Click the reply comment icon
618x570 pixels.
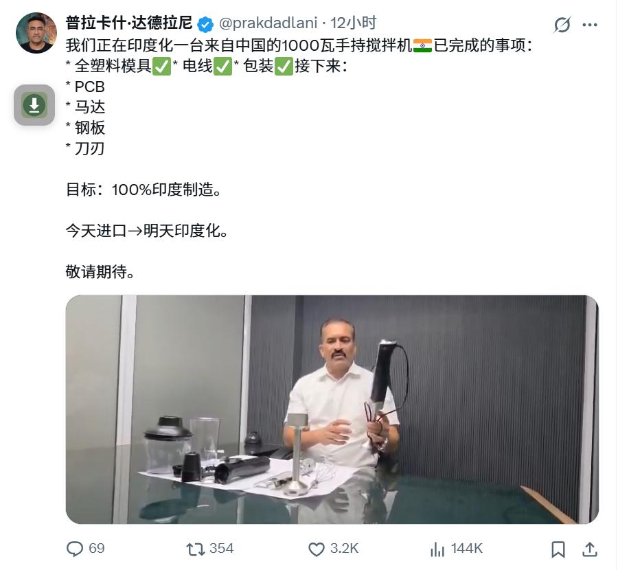(x=75, y=549)
